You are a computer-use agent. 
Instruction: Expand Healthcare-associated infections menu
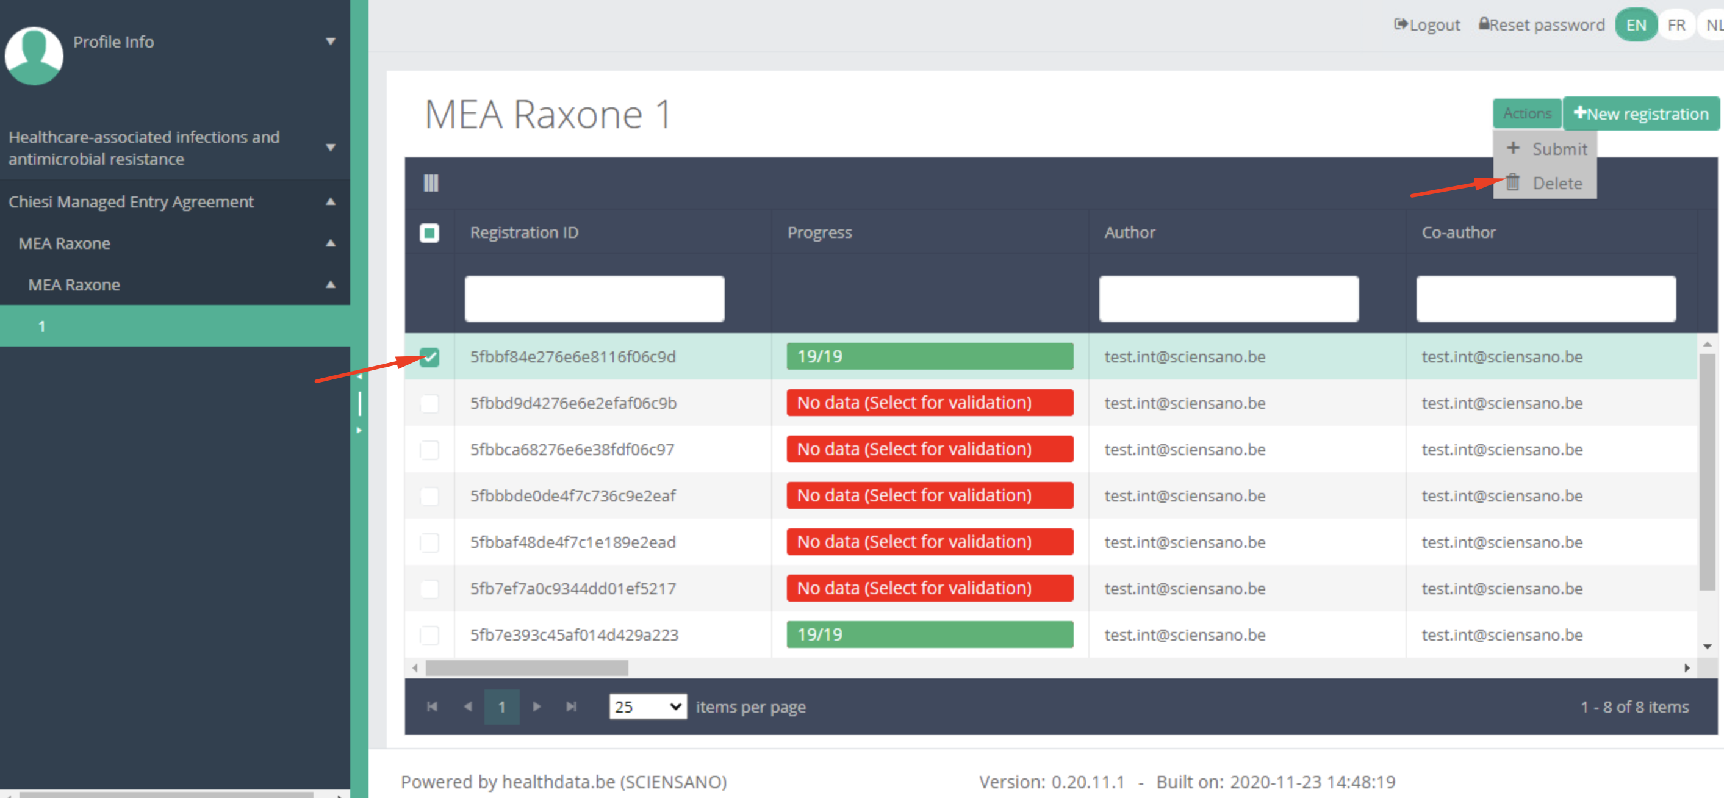330,147
